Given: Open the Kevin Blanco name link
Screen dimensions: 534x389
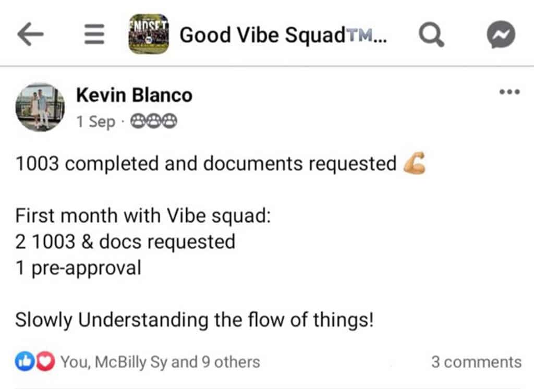Looking at the screenshot, I should click(x=134, y=95).
